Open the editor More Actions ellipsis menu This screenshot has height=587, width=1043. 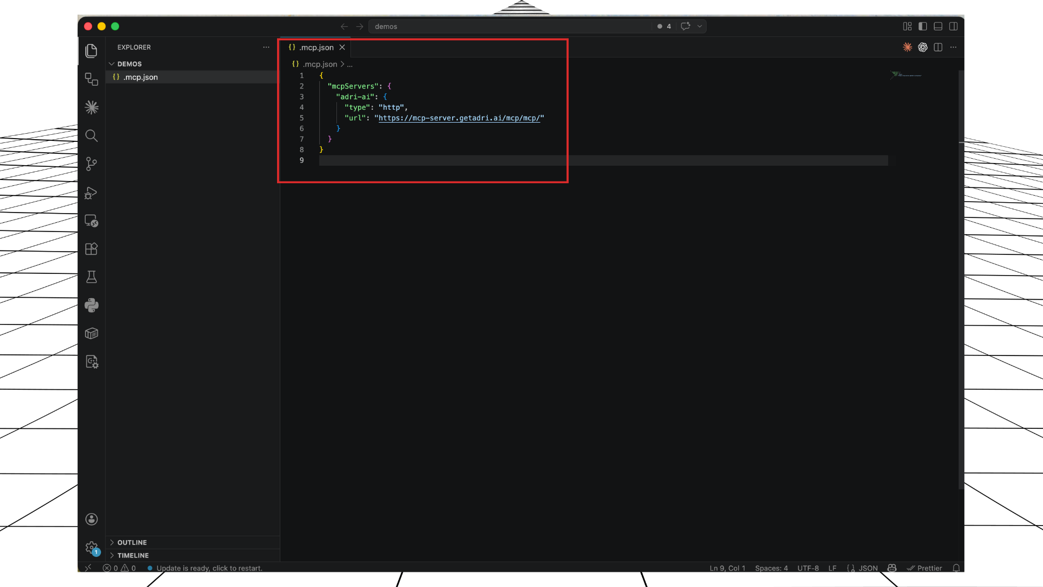[x=953, y=47]
